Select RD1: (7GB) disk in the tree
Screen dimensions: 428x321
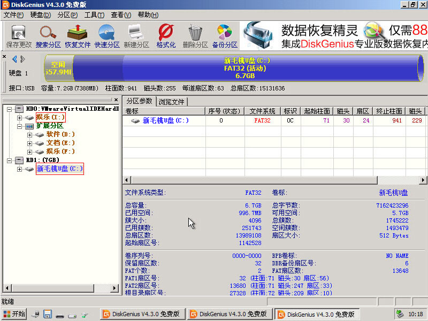(43, 160)
